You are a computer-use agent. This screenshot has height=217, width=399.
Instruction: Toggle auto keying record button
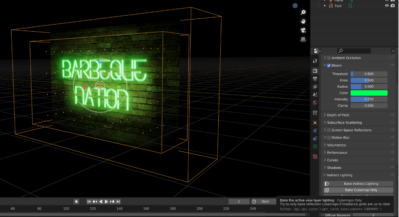tap(76, 202)
